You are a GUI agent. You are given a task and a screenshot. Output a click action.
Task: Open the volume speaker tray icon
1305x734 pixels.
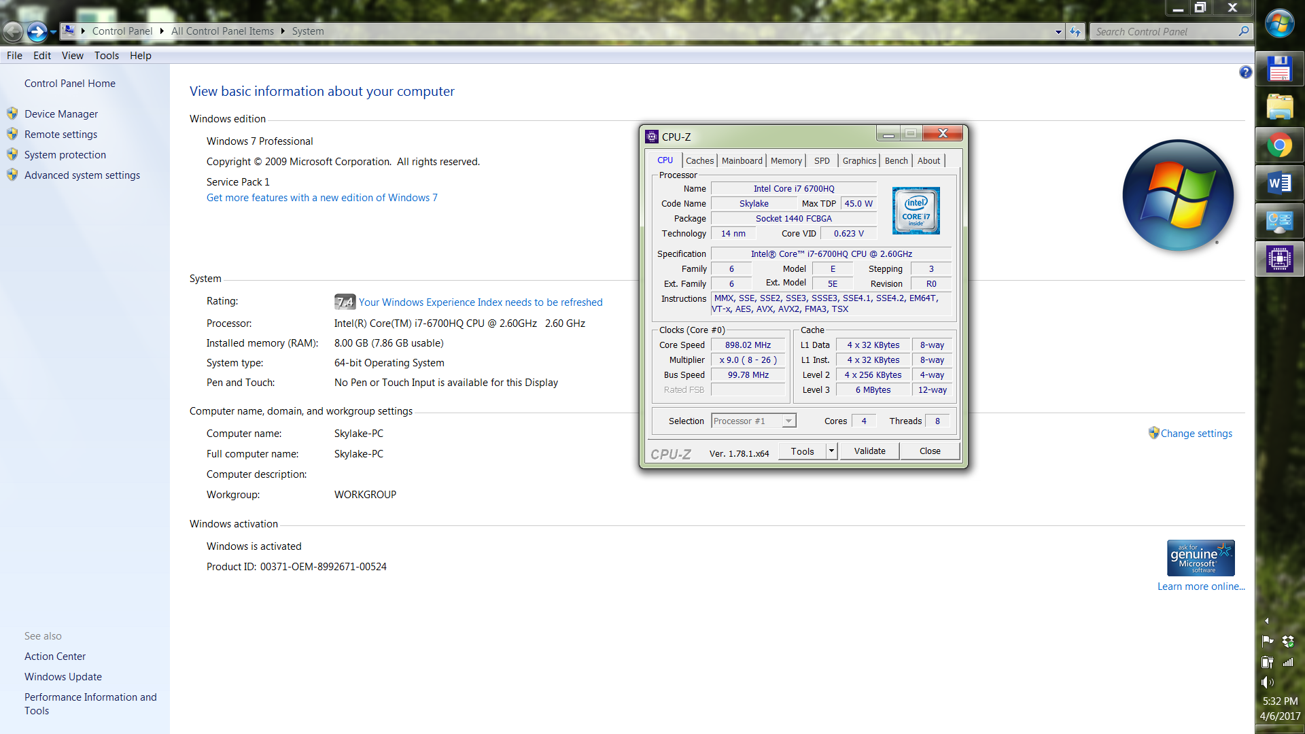pyautogui.click(x=1268, y=682)
